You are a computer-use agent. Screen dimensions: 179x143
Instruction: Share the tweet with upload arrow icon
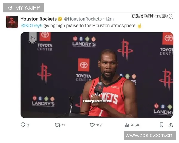[171, 125]
